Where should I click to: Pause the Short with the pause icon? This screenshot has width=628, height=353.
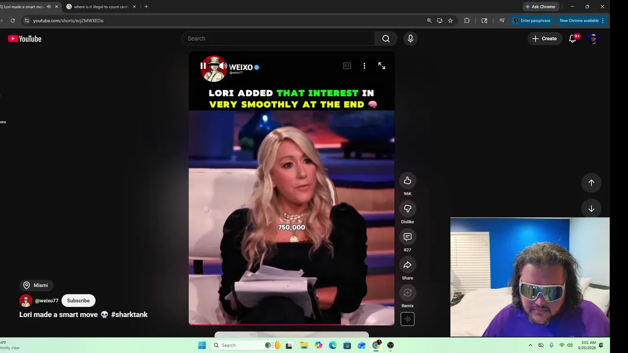tap(203, 66)
